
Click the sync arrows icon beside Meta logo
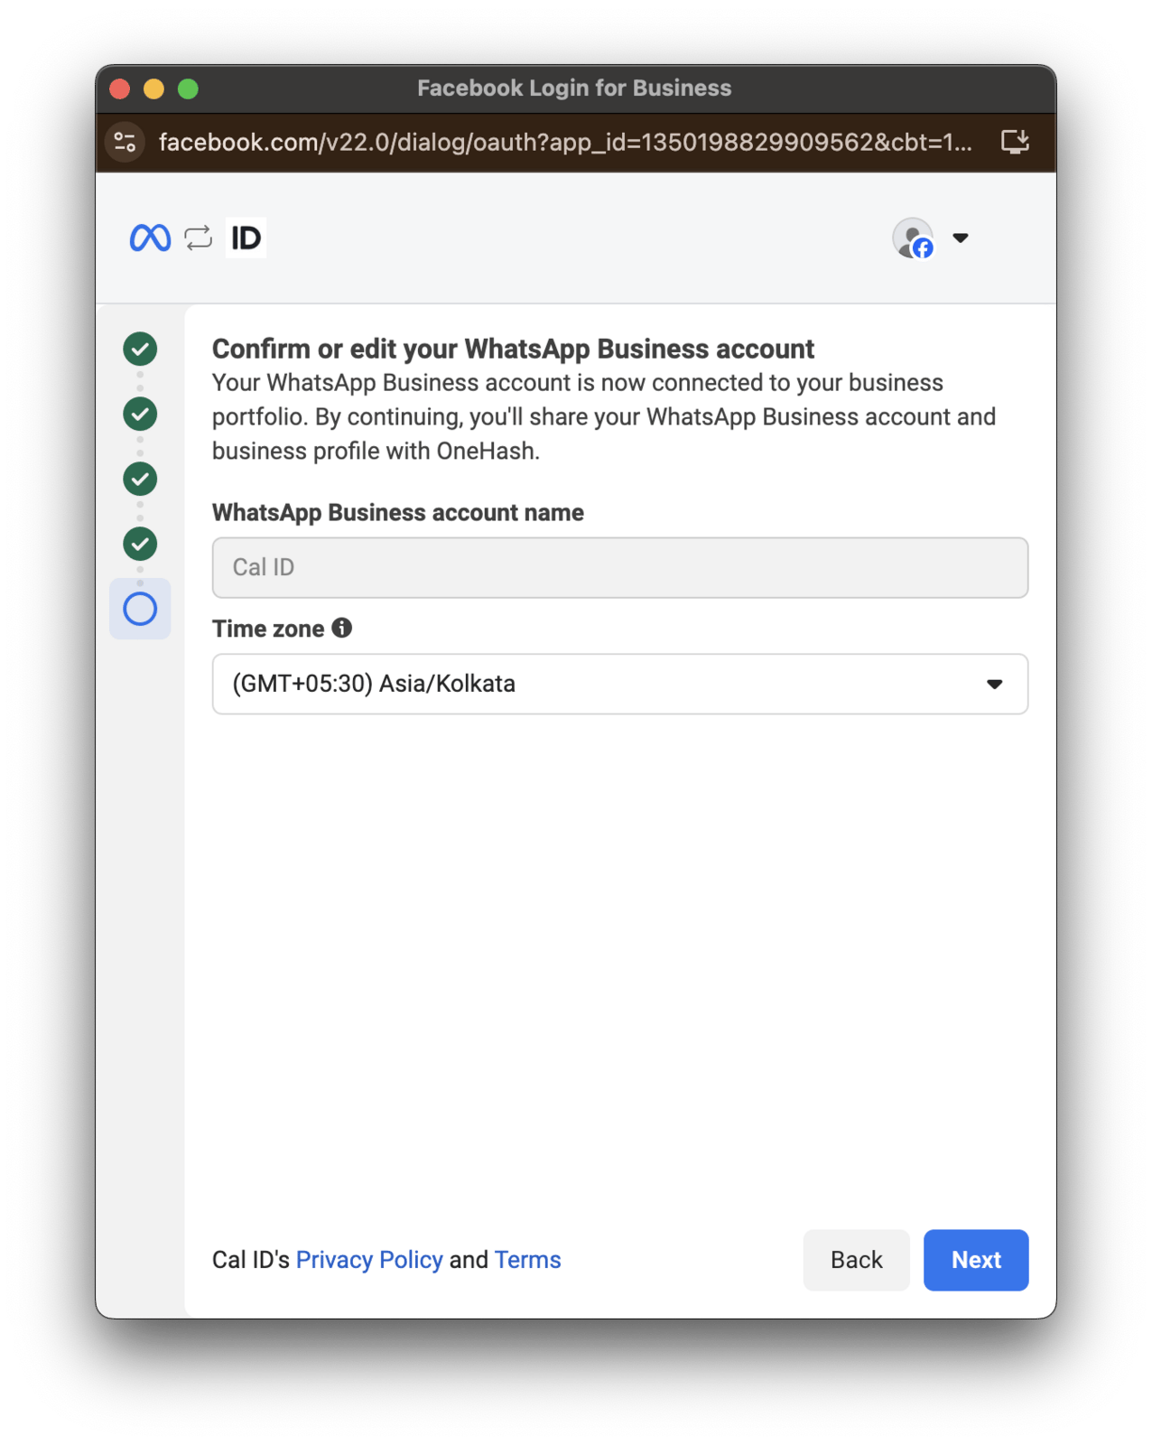coord(198,238)
